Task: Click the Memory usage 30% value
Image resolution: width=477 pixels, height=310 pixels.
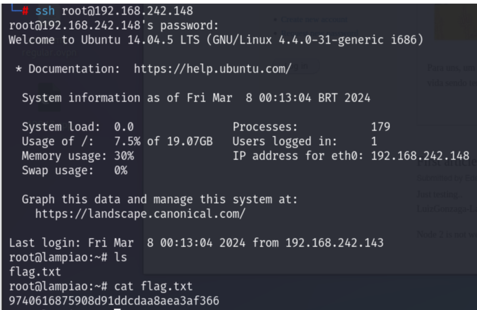Action: pyautogui.click(x=123, y=156)
